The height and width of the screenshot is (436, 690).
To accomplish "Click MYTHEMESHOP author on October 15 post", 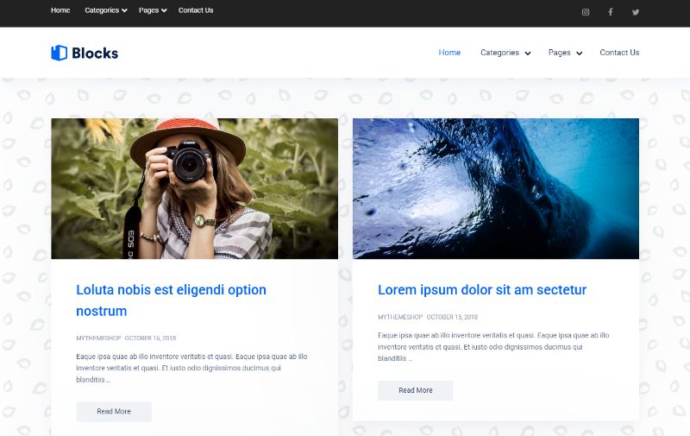I will [400, 317].
